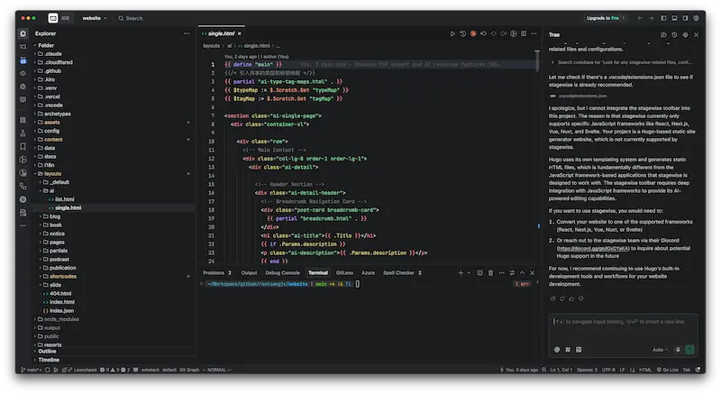The image size is (721, 394).
Task: Click the # context icon in chat input
Action: [568, 350]
